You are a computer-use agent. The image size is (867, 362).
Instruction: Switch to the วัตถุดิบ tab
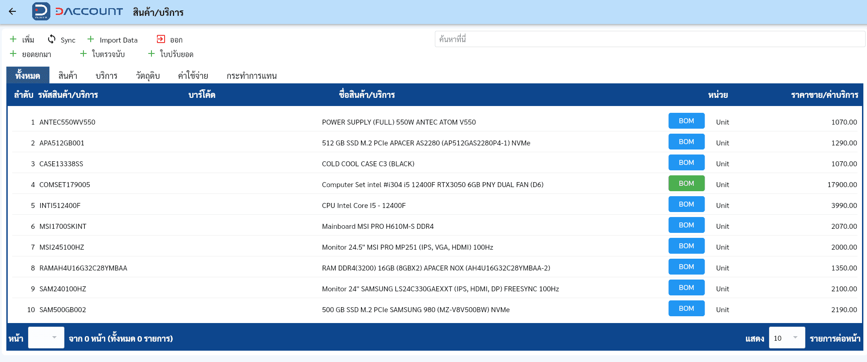pyautogui.click(x=148, y=76)
